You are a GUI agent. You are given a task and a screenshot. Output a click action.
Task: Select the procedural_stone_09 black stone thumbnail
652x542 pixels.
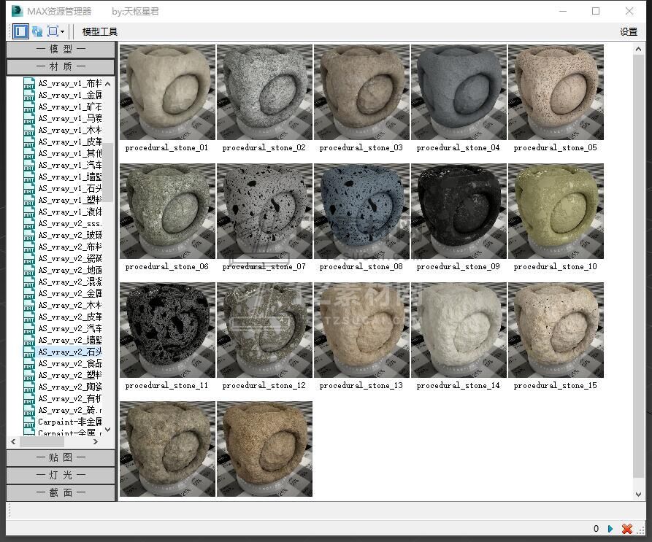pyautogui.click(x=459, y=212)
